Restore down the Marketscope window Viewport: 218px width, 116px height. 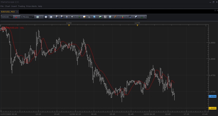click(213, 2)
